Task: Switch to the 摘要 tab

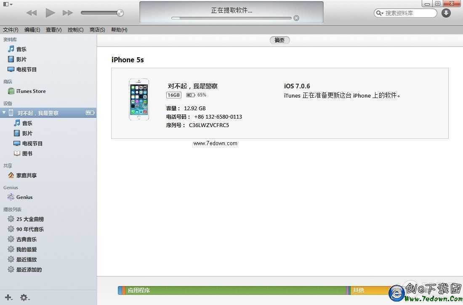Action: [x=279, y=40]
